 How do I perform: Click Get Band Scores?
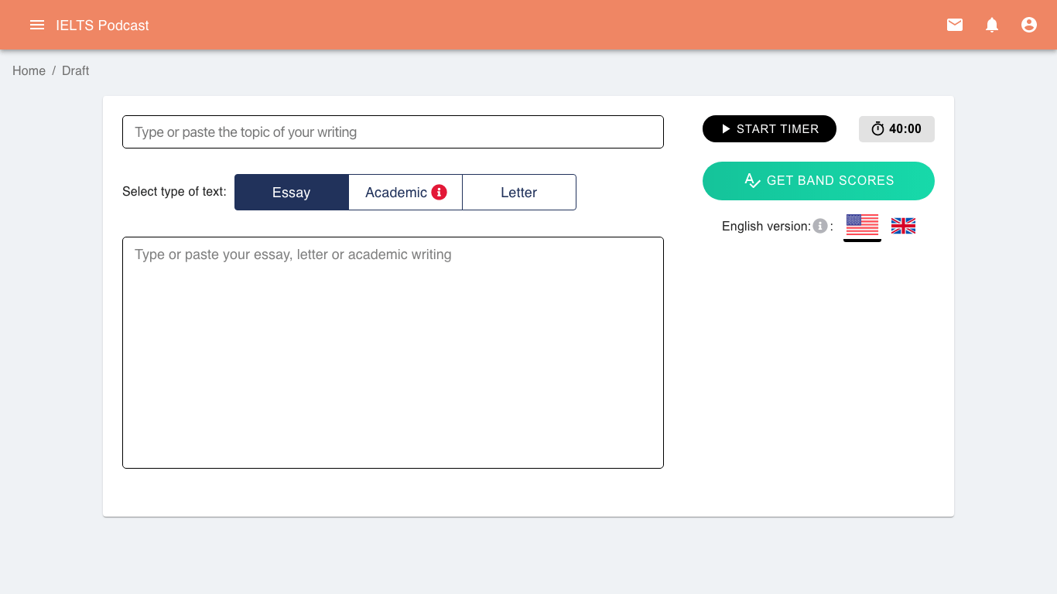point(818,180)
